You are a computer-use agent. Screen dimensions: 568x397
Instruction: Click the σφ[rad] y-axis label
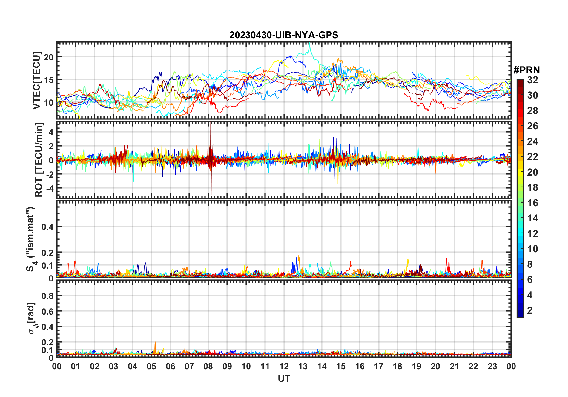click(32, 318)
